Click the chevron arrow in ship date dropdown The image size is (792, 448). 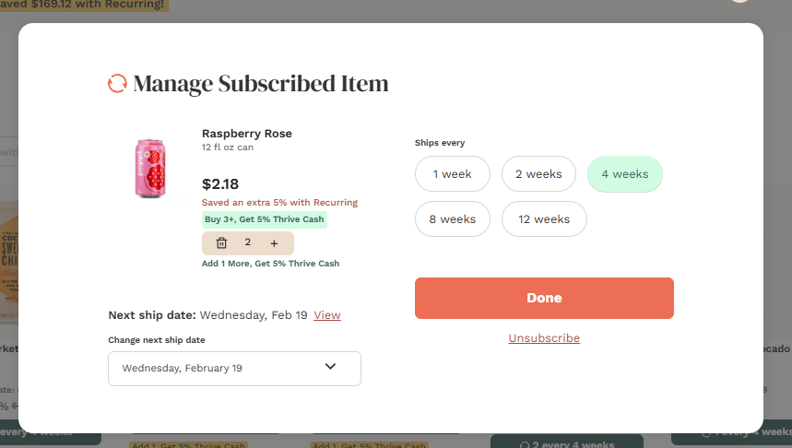331,367
